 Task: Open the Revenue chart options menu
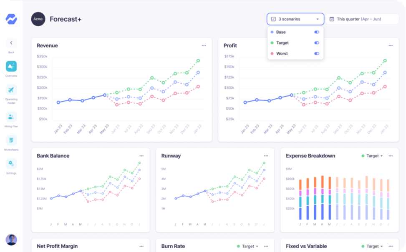coord(204,45)
